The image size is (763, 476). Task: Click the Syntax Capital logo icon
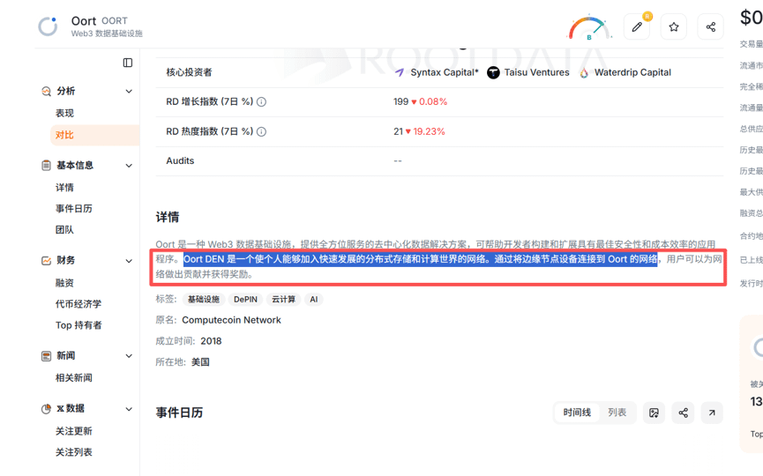click(400, 72)
